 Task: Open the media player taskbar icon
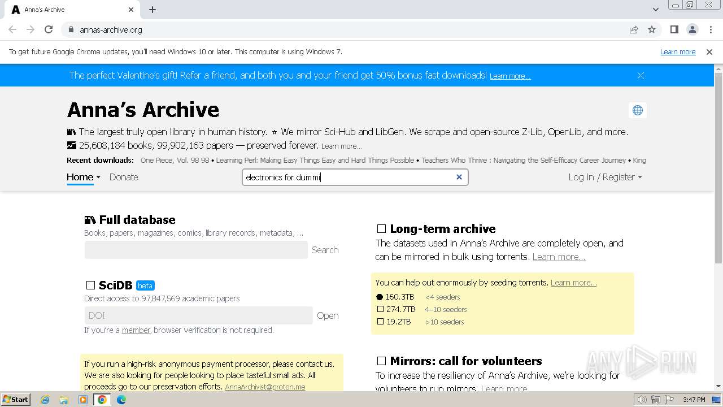pyautogui.click(x=83, y=400)
